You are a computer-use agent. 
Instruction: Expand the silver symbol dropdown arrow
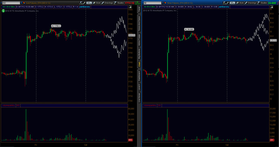click(163, 3)
